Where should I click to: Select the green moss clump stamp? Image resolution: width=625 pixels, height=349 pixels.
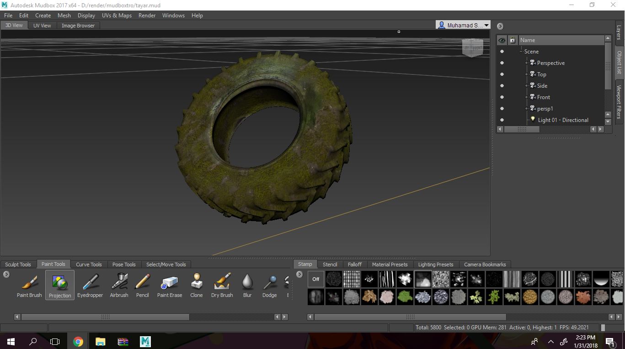click(x=405, y=297)
